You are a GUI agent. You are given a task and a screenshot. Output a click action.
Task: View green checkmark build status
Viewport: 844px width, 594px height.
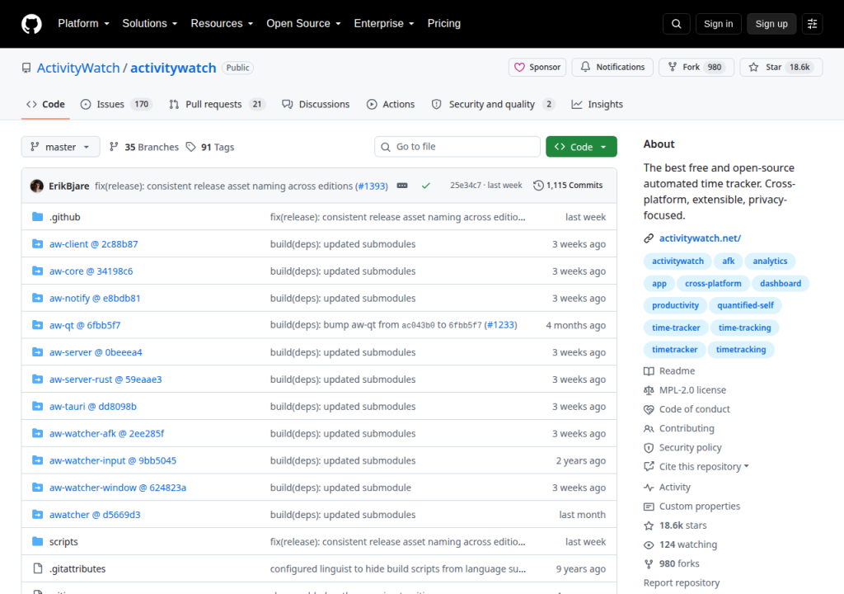click(x=426, y=186)
